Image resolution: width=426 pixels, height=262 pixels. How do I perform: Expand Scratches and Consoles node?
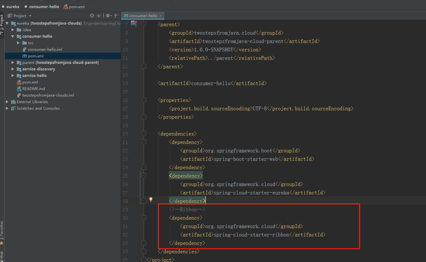7,108
